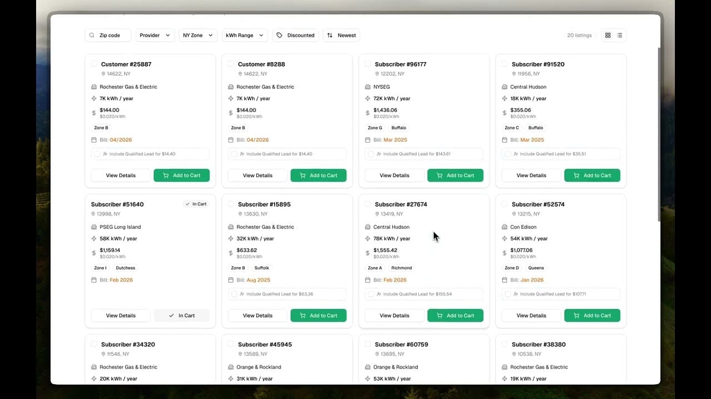Screen dimensions: 711x399
Task: Open the NY Zone dropdown filter
Action: tap(198, 35)
